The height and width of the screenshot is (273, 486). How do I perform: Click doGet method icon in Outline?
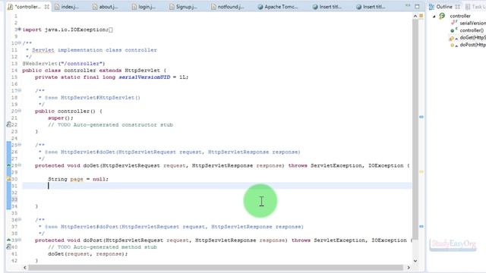pyautogui.click(x=453, y=38)
